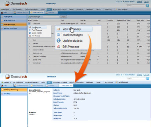151x127 pixels.
Task: Click the magnifier search icon in the lower screen header
Action: pos(148,79)
